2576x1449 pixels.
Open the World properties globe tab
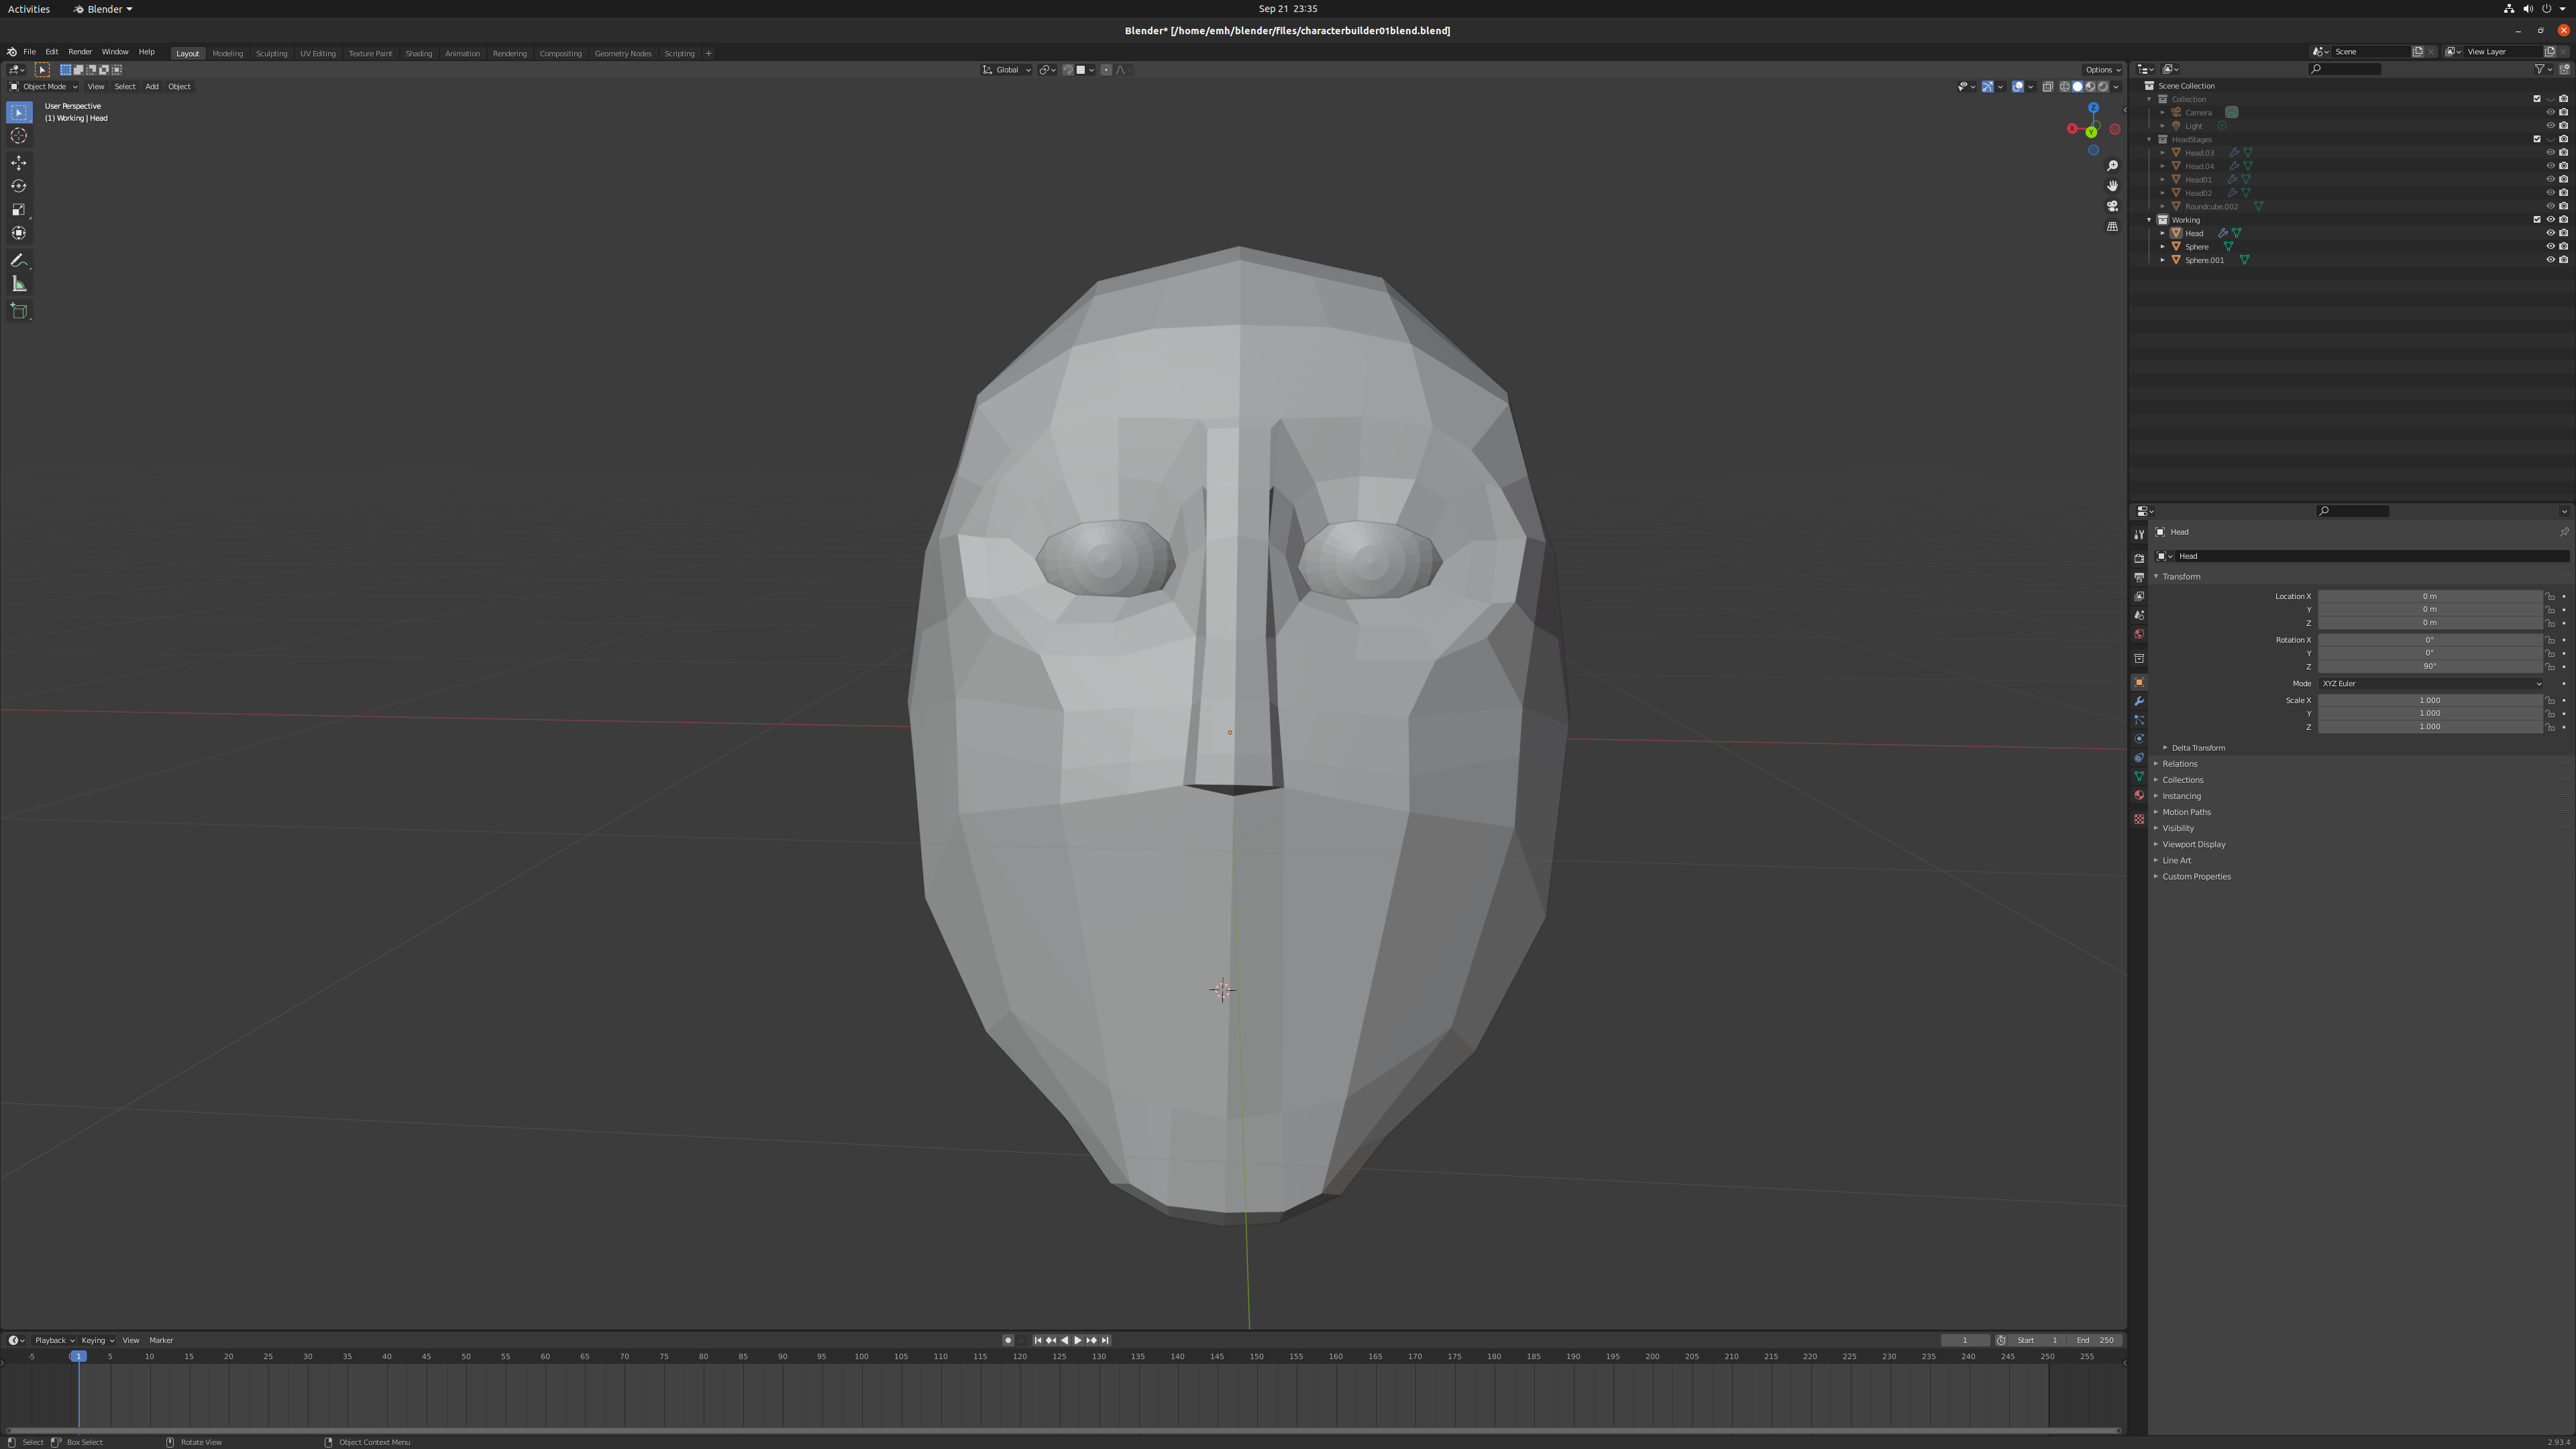(x=2139, y=634)
